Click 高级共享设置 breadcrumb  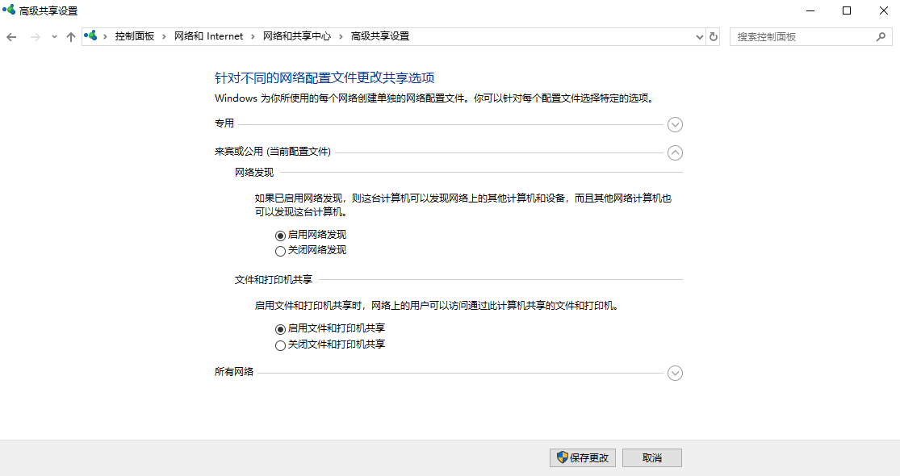point(380,36)
